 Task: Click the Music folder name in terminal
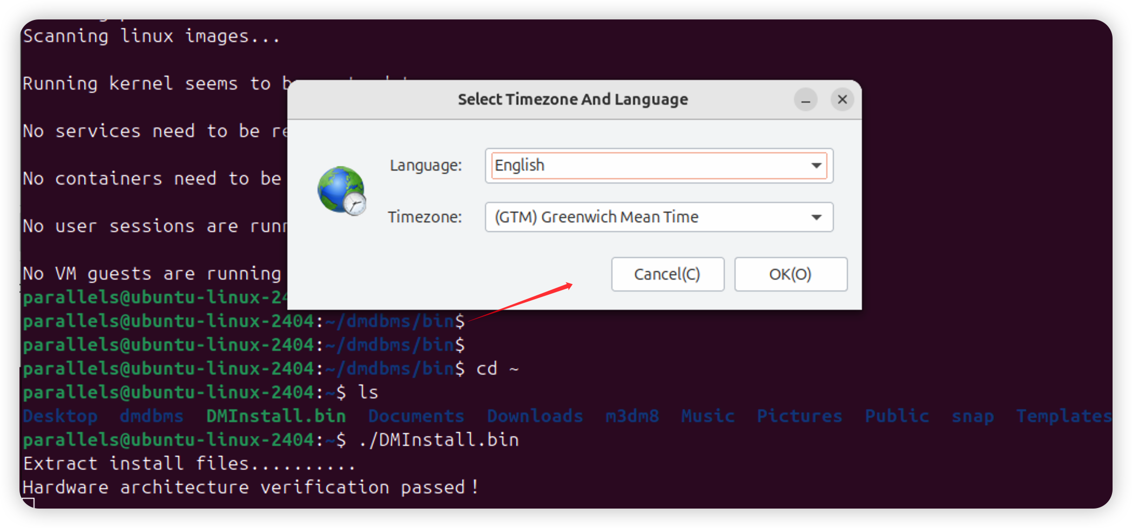click(x=707, y=416)
